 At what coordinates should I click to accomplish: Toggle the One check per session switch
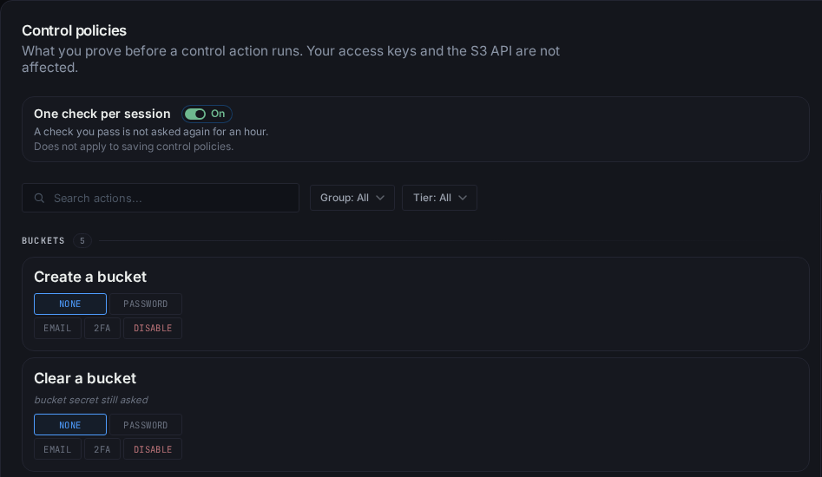tap(207, 114)
